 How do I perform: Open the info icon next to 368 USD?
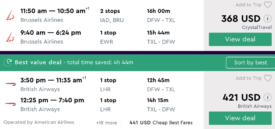coord(266,19)
